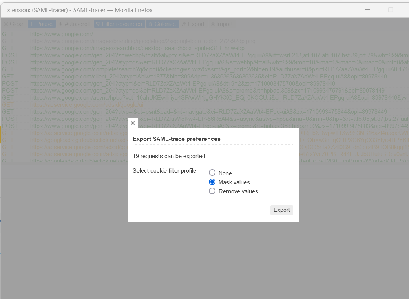The height and width of the screenshot is (299, 409).
Task: Click the Import toolbar icon
Action: [221, 24]
